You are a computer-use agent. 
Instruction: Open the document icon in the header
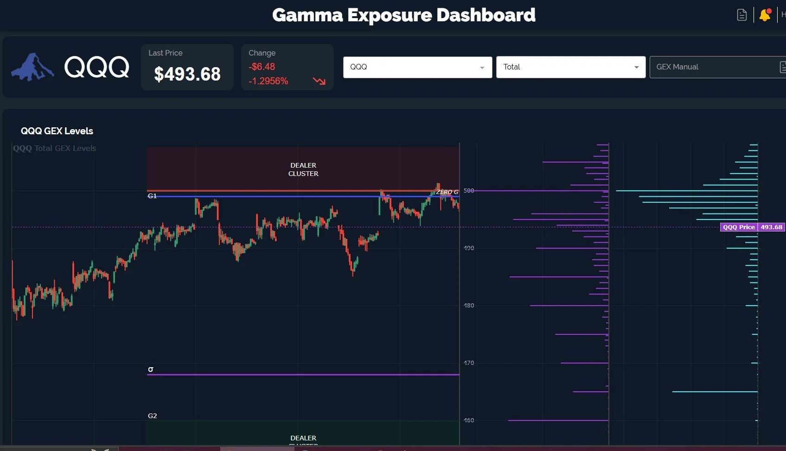tap(741, 15)
